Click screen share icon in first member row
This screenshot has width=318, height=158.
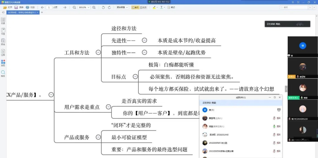279,110
